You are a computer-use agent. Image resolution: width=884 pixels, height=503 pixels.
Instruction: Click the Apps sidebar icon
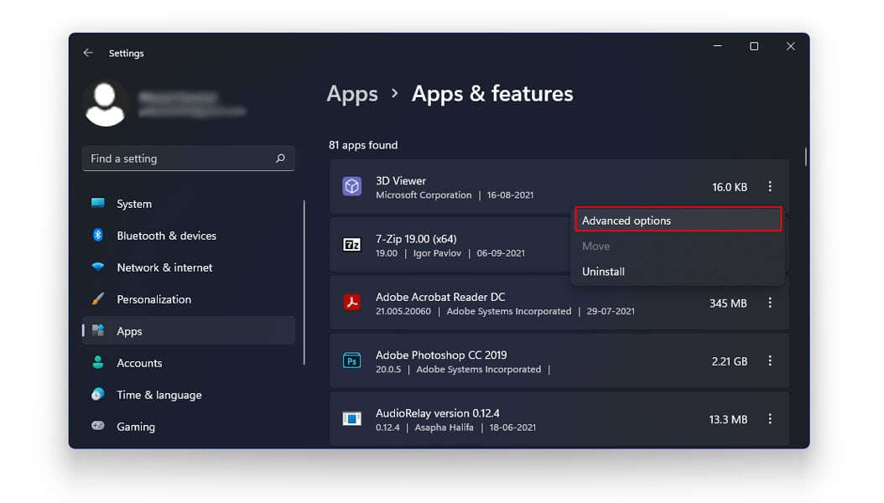[98, 330]
